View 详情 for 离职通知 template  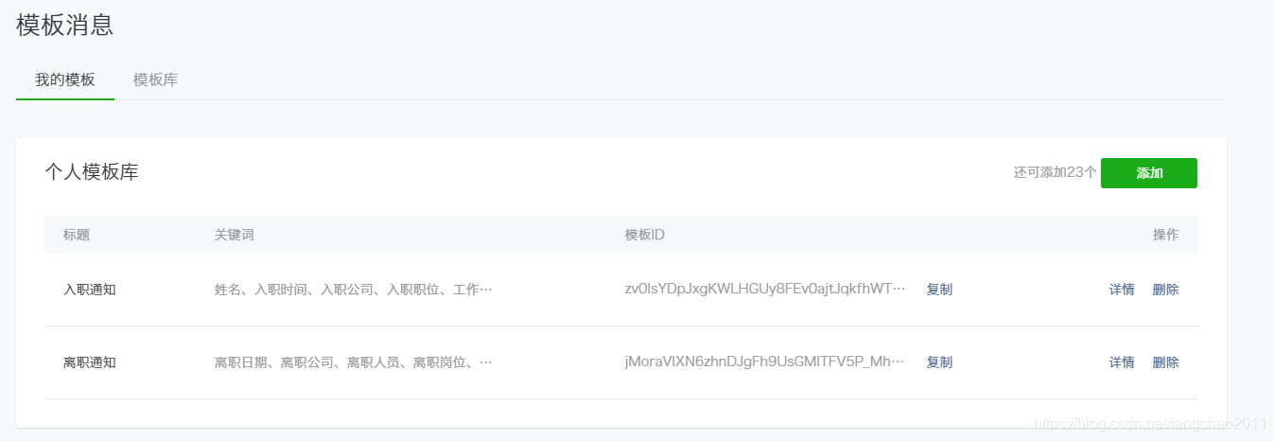[1122, 362]
